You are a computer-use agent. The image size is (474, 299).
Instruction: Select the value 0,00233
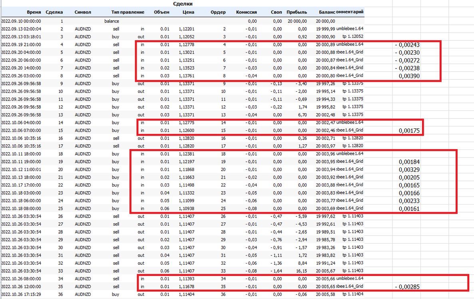tap(409, 201)
